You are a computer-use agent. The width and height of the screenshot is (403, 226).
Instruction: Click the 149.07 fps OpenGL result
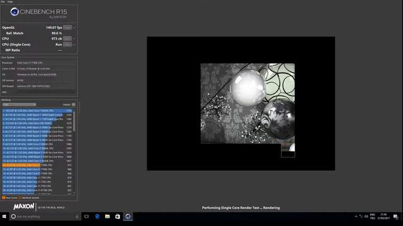(54, 28)
